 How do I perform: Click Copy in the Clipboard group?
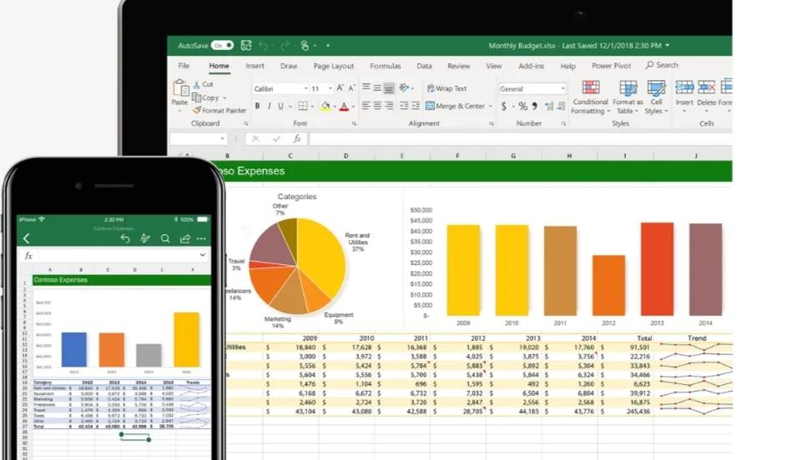205,97
